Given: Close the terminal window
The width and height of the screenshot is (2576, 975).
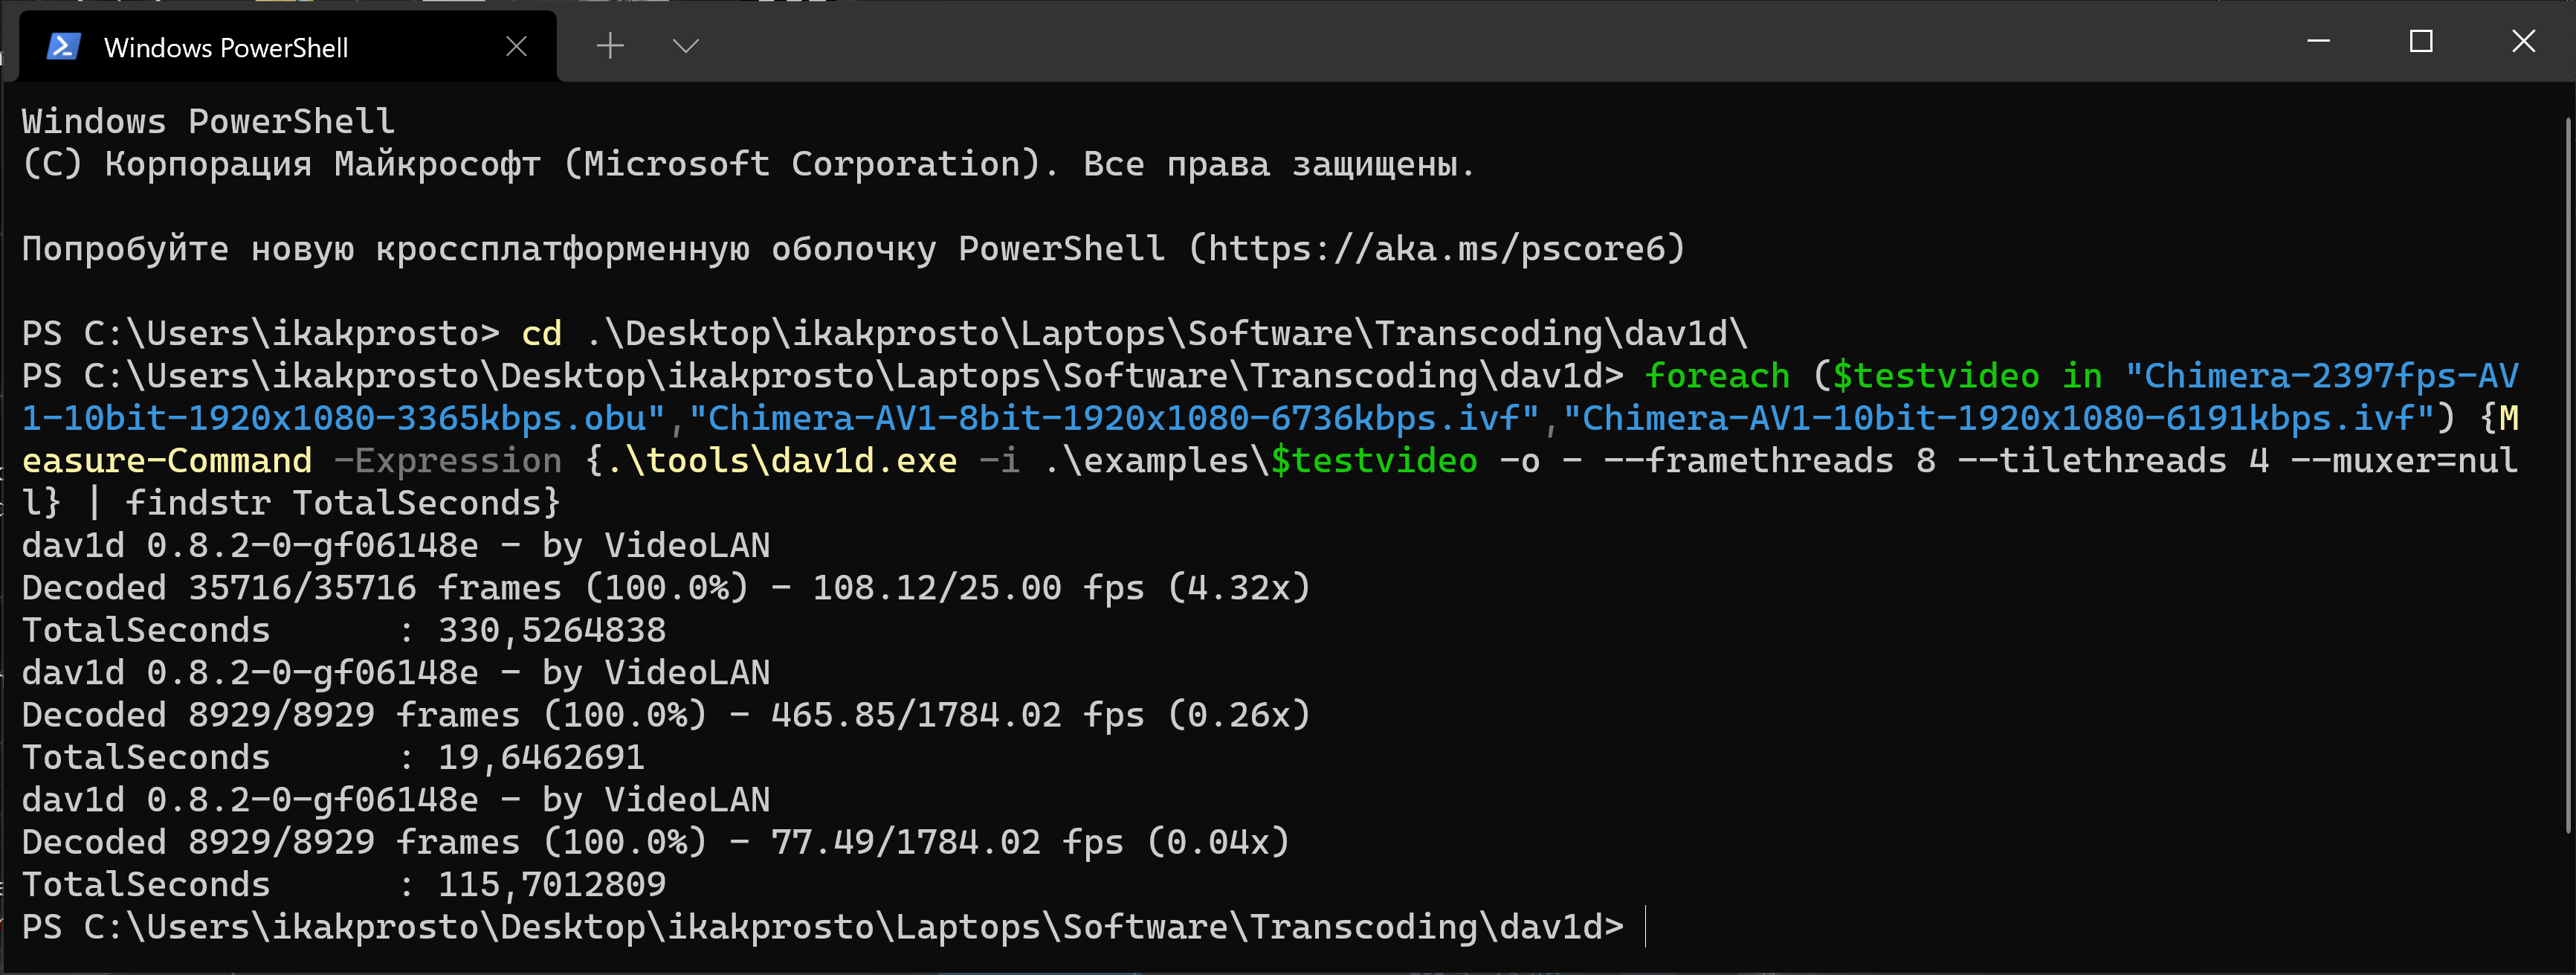Looking at the screenshot, I should tap(2523, 42).
